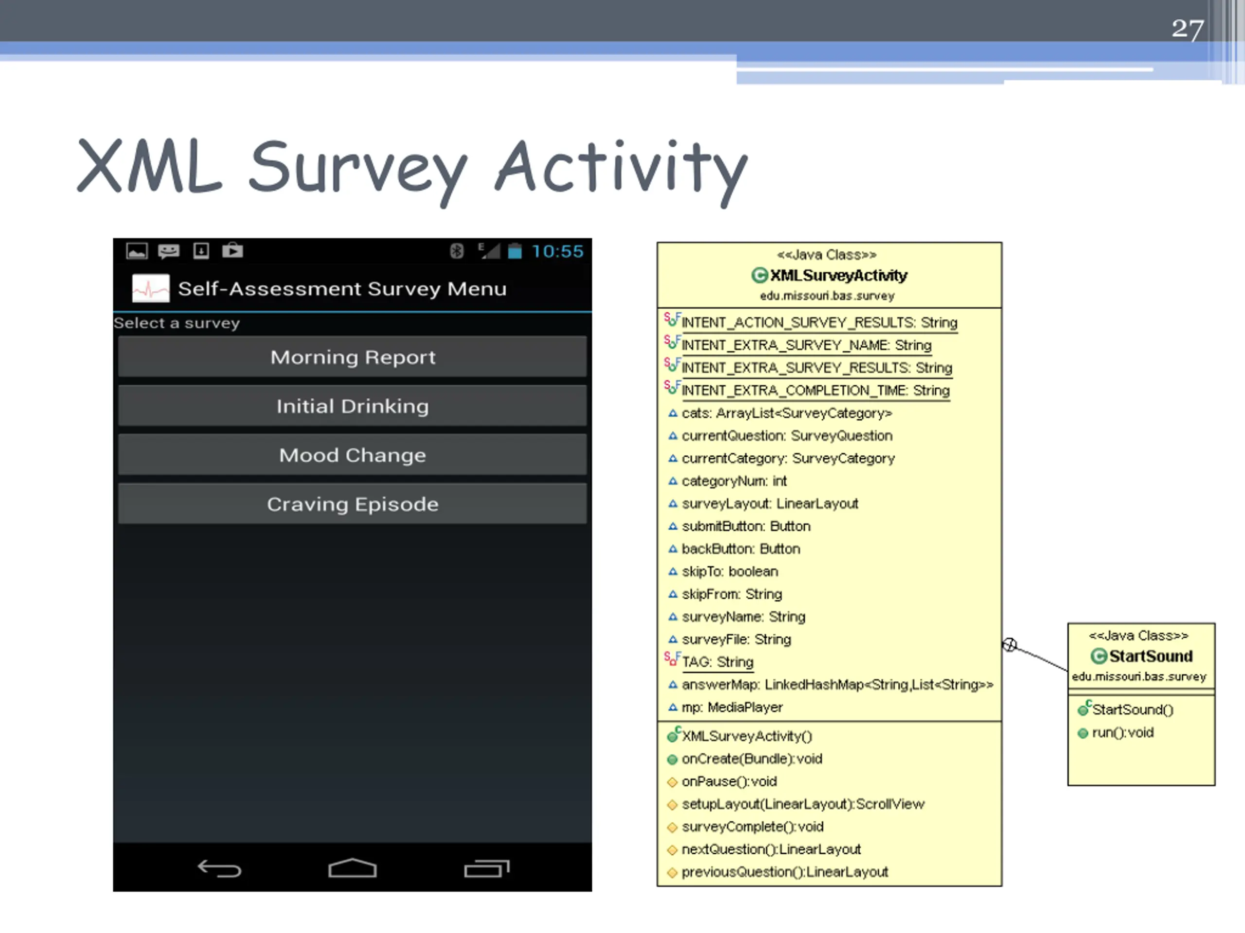Click the battery status icon

pyautogui.click(x=515, y=251)
